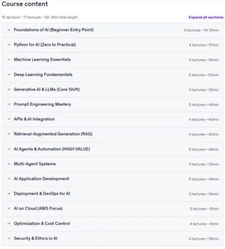Expand Deployment & DevOps for AI chevron

pos(9,193)
